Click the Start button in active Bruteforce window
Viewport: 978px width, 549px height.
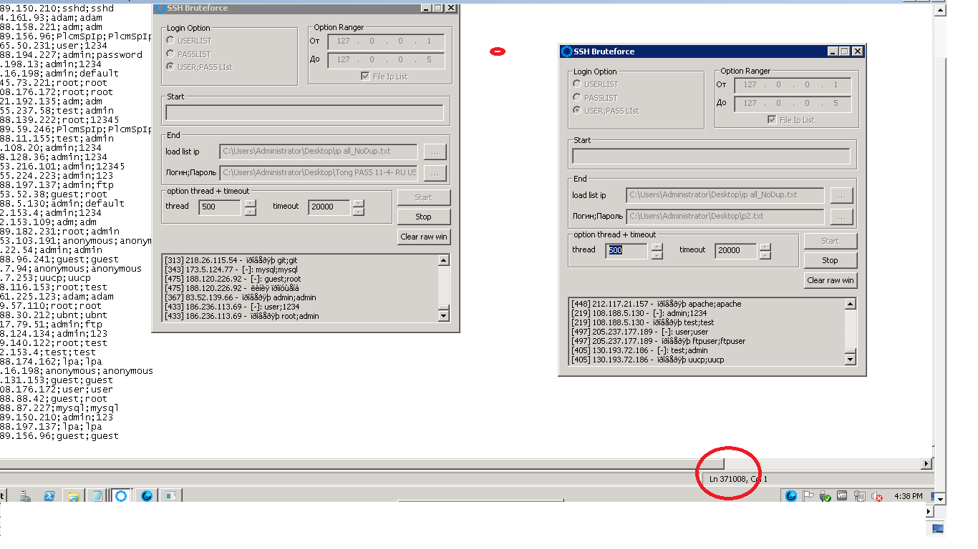click(831, 241)
